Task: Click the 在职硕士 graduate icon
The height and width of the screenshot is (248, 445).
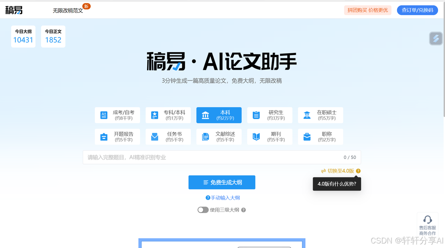Action: [x=307, y=115]
